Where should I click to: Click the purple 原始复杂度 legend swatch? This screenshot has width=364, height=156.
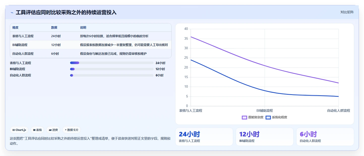tap(244, 117)
